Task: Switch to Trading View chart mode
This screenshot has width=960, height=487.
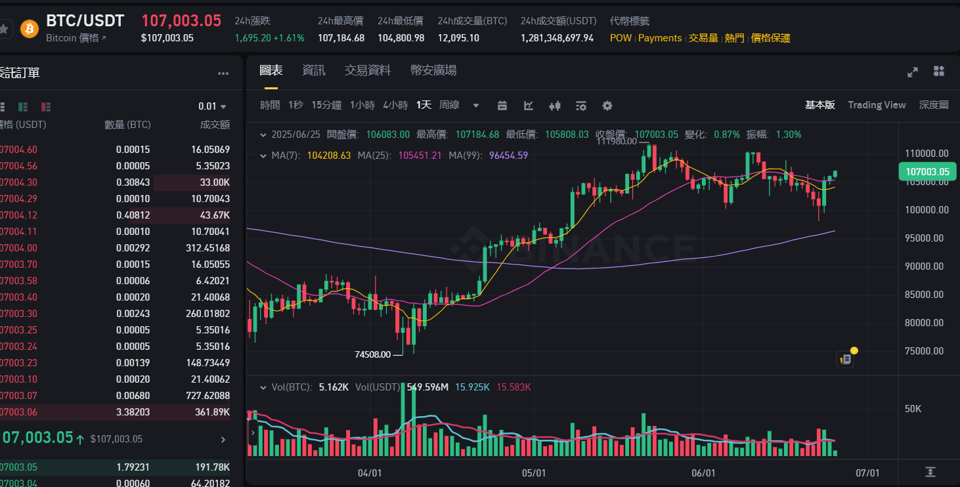Action: tap(877, 105)
